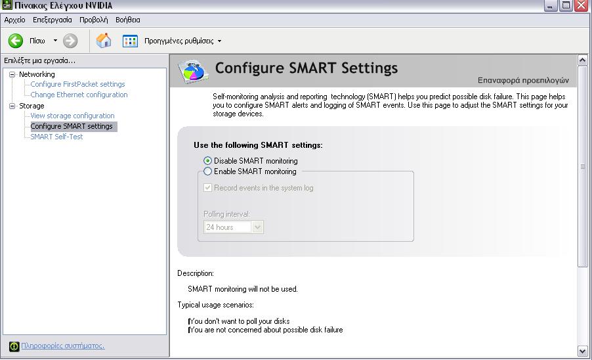This screenshot has height=360, width=592.
Task: Click the 'Polling interval:' label
Action: (x=227, y=214)
